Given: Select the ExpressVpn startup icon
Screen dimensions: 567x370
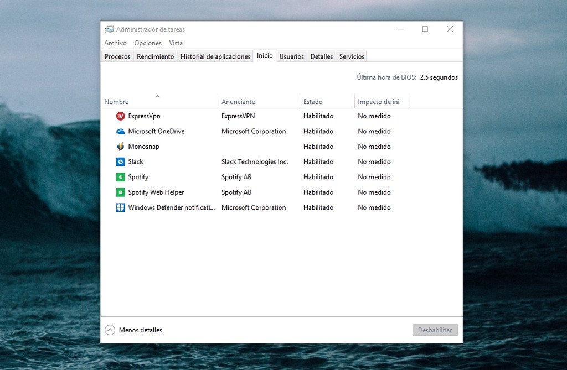Looking at the screenshot, I should 120,116.
